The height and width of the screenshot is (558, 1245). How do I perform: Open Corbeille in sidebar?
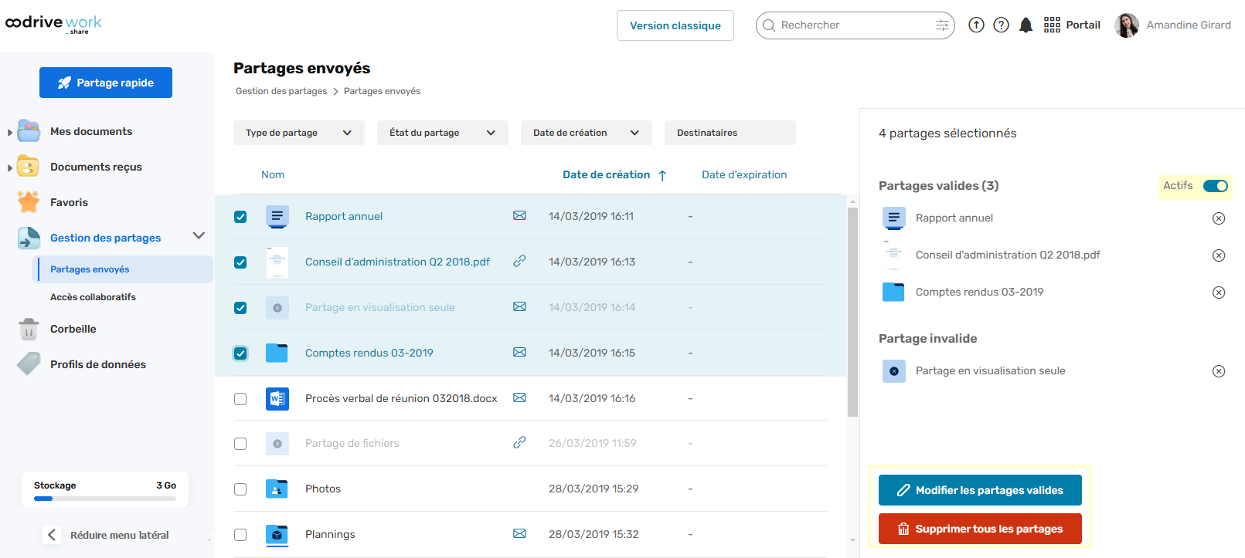(x=73, y=329)
